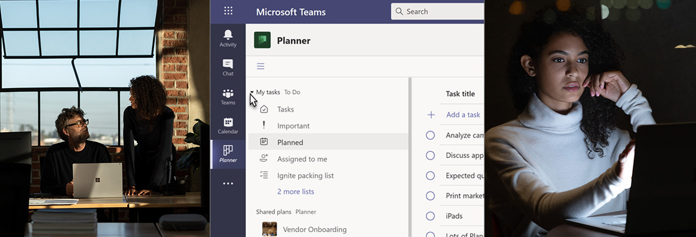The height and width of the screenshot is (237, 696).
Task: Click the Ignite packing list icon
Action: coord(263,175)
